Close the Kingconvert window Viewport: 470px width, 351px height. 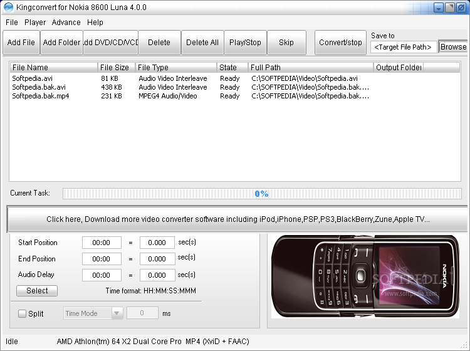point(461,7)
